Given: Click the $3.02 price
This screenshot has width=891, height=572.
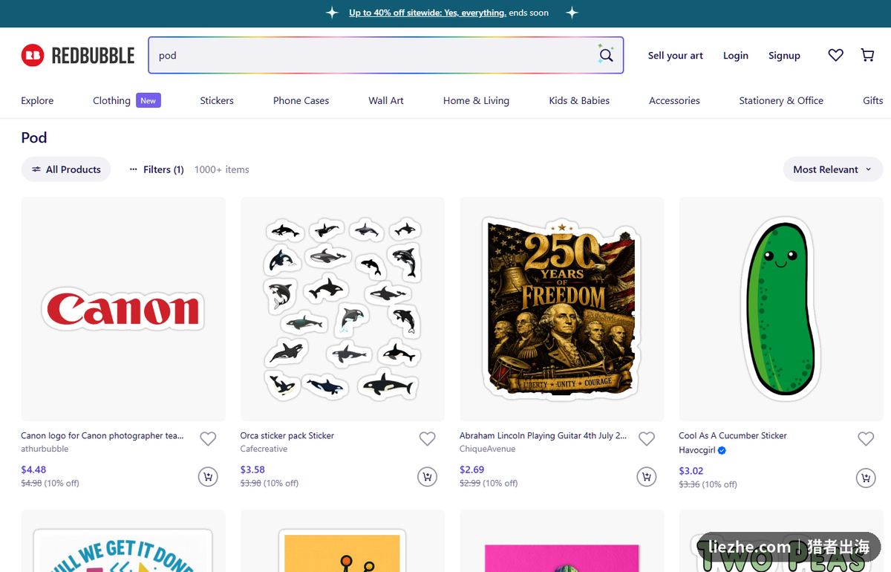Looking at the screenshot, I should [x=691, y=471].
